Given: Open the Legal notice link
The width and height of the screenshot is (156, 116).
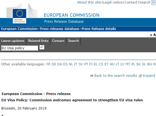Looking at the screenshot, I should click(x=113, y=2).
